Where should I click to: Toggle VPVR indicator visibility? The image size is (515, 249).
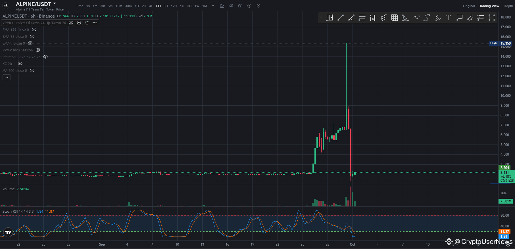coord(71,23)
